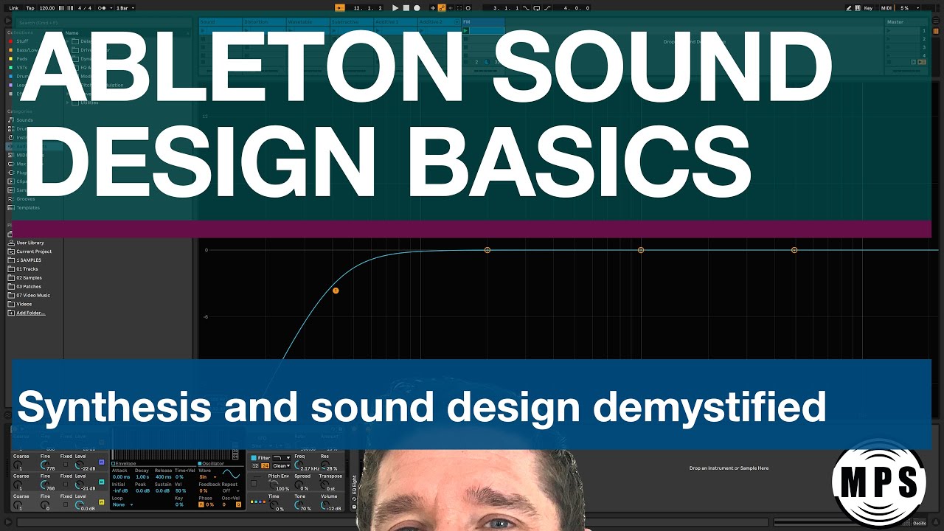Screen dimensions: 944x531
Task: Toggle computer MIDI keyboard icon
Action: point(858,8)
